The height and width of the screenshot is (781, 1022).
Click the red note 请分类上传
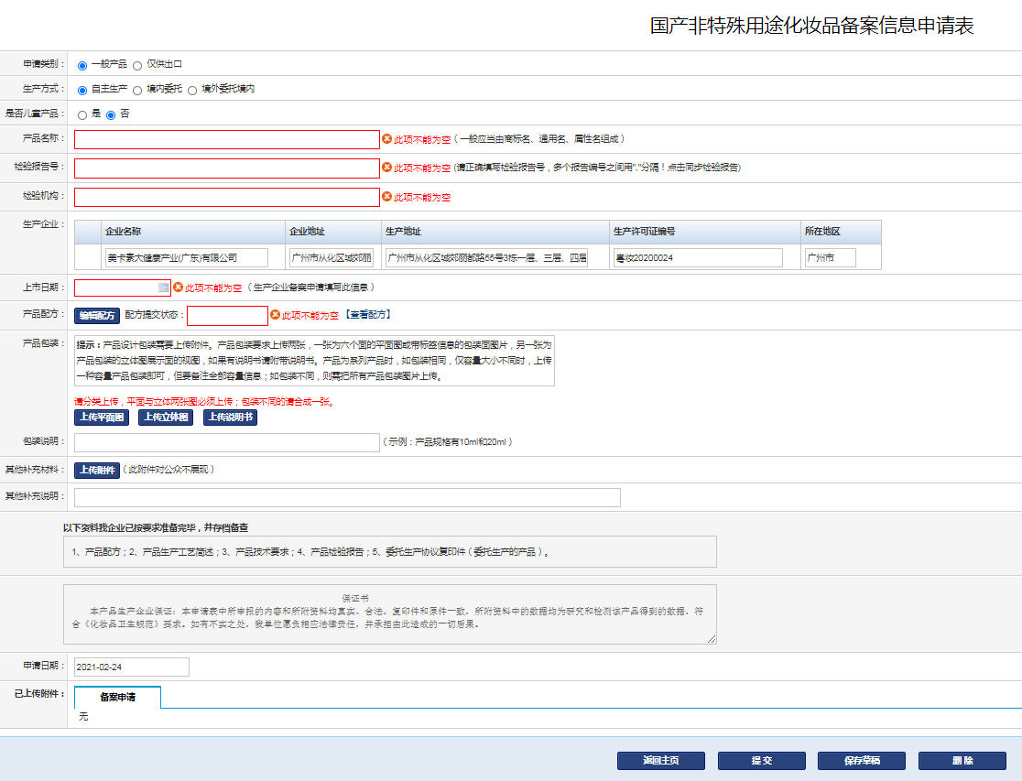click(205, 402)
